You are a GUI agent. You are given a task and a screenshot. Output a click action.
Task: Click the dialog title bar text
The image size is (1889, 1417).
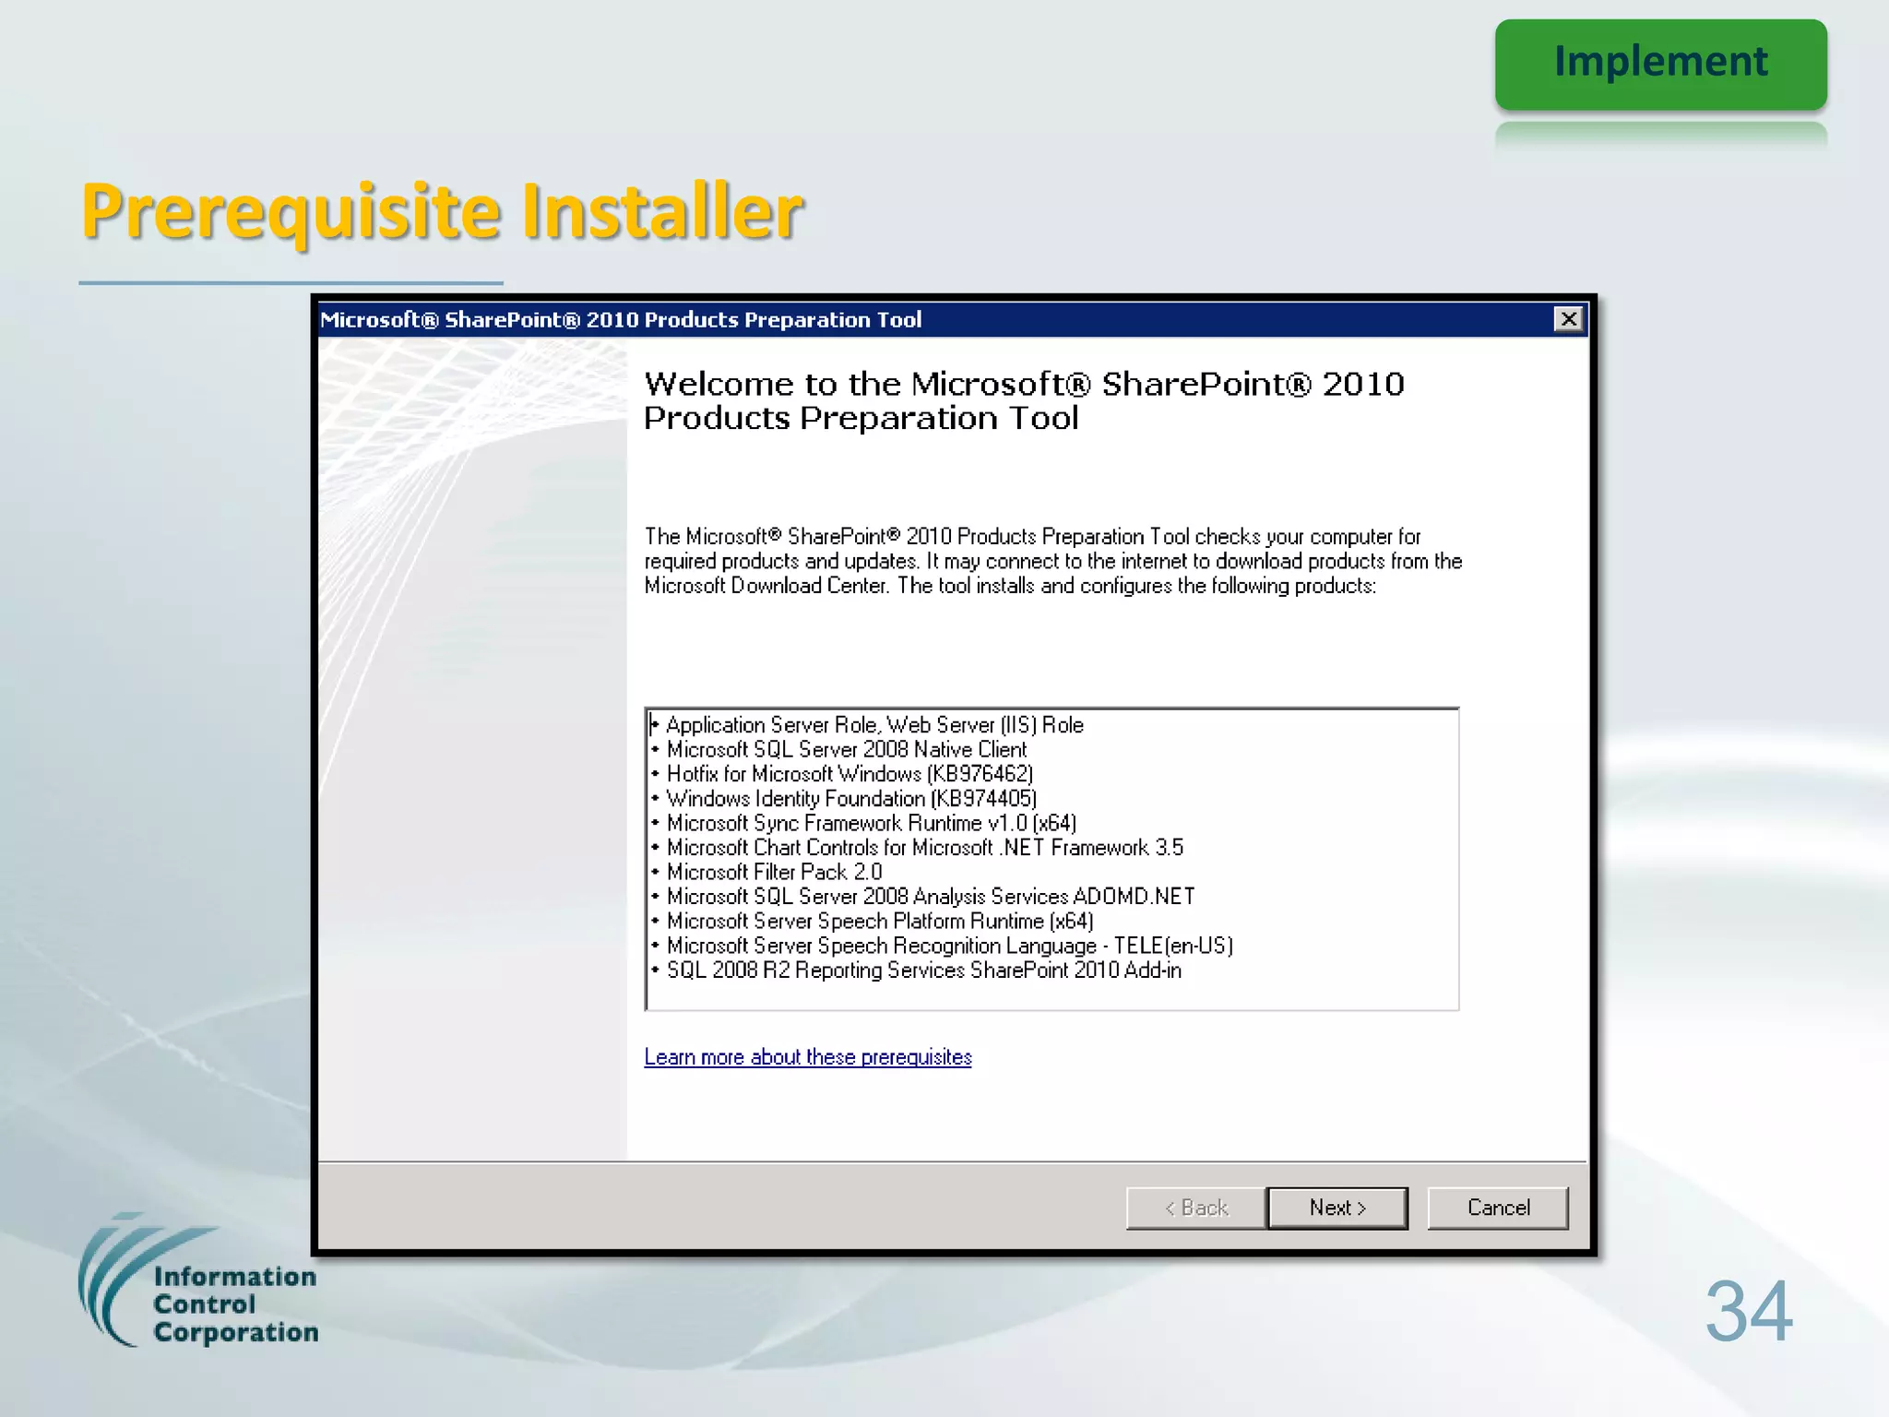(x=621, y=319)
